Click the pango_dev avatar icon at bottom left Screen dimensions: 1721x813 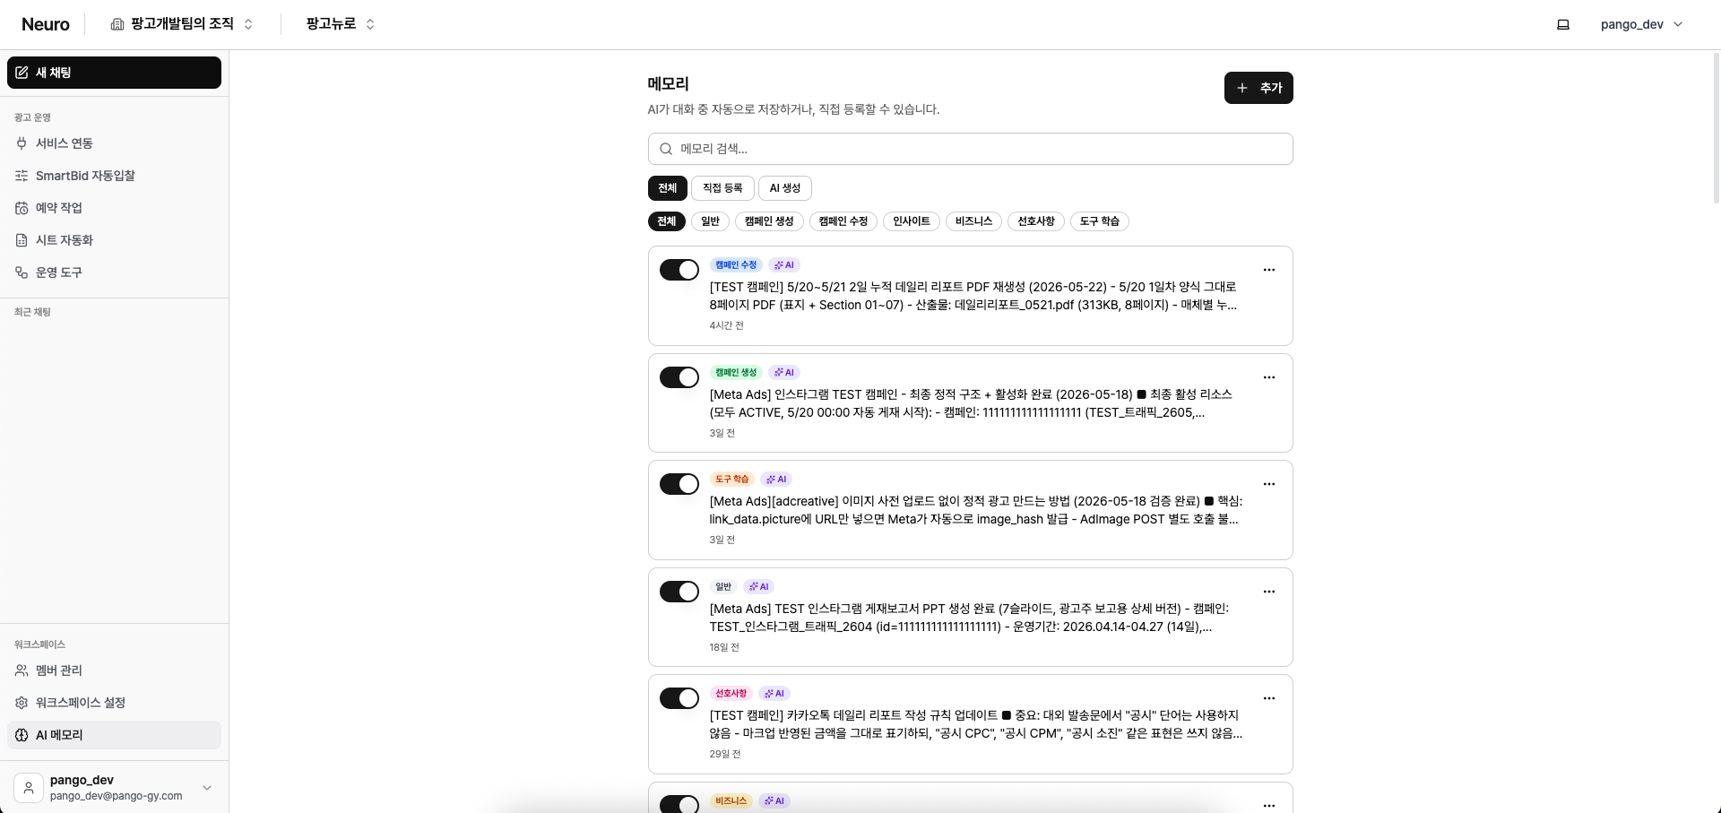tap(29, 788)
